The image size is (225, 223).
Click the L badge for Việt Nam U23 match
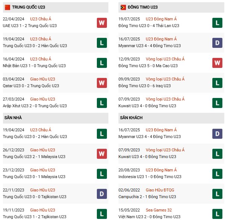(218, 213)
